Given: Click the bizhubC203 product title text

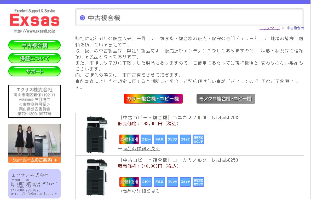Looking at the screenshot, I should [179, 118].
